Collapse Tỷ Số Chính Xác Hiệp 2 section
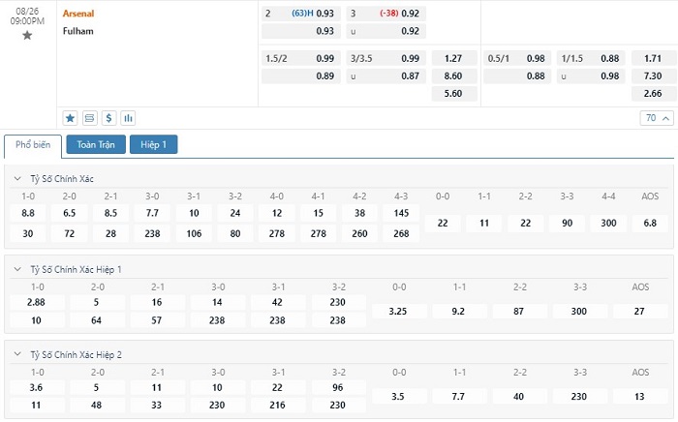The height and width of the screenshot is (422, 678). coord(17,354)
